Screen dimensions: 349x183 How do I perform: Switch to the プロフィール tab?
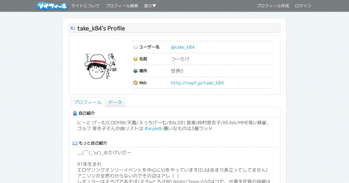[88, 102]
